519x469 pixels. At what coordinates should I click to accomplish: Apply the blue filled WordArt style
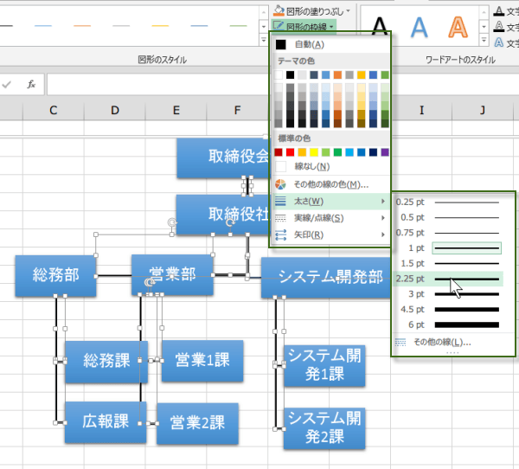419,27
